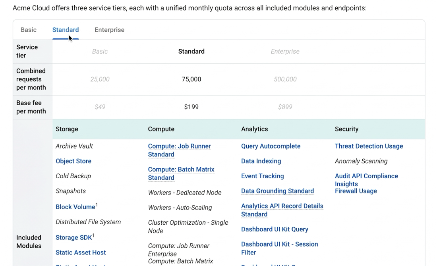This screenshot has width=437, height=266.
Task: Click the Storage column header
Action: coord(67,129)
